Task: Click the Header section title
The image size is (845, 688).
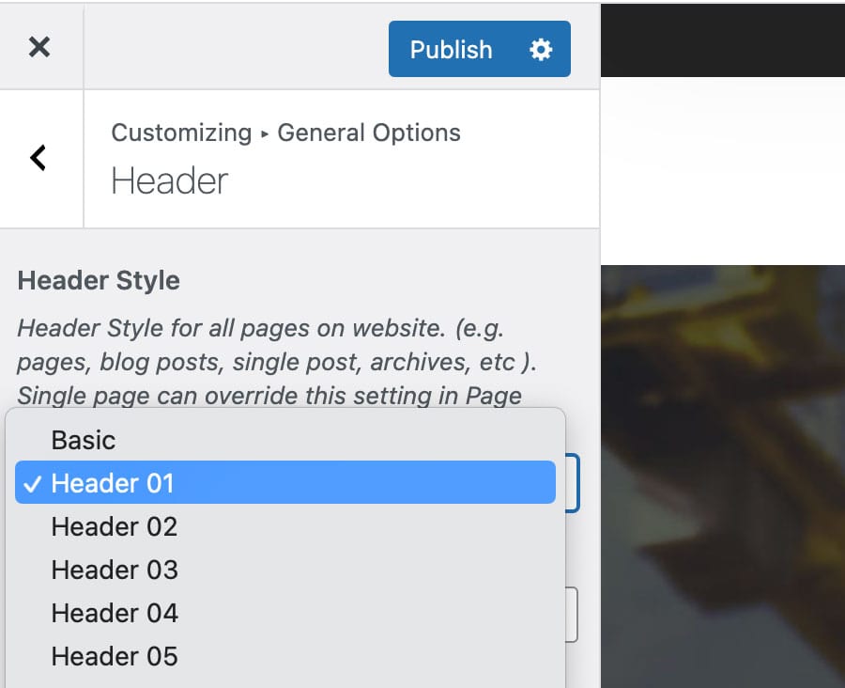Action: [x=169, y=180]
